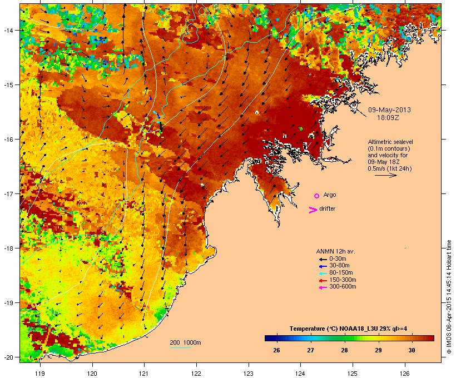
Task: Click the longitude axis label '125'
Action: click(x=353, y=374)
